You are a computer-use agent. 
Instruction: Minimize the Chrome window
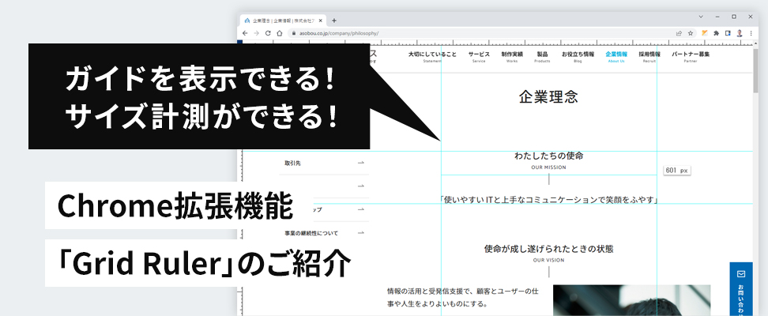pyautogui.click(x=717, y=17)
